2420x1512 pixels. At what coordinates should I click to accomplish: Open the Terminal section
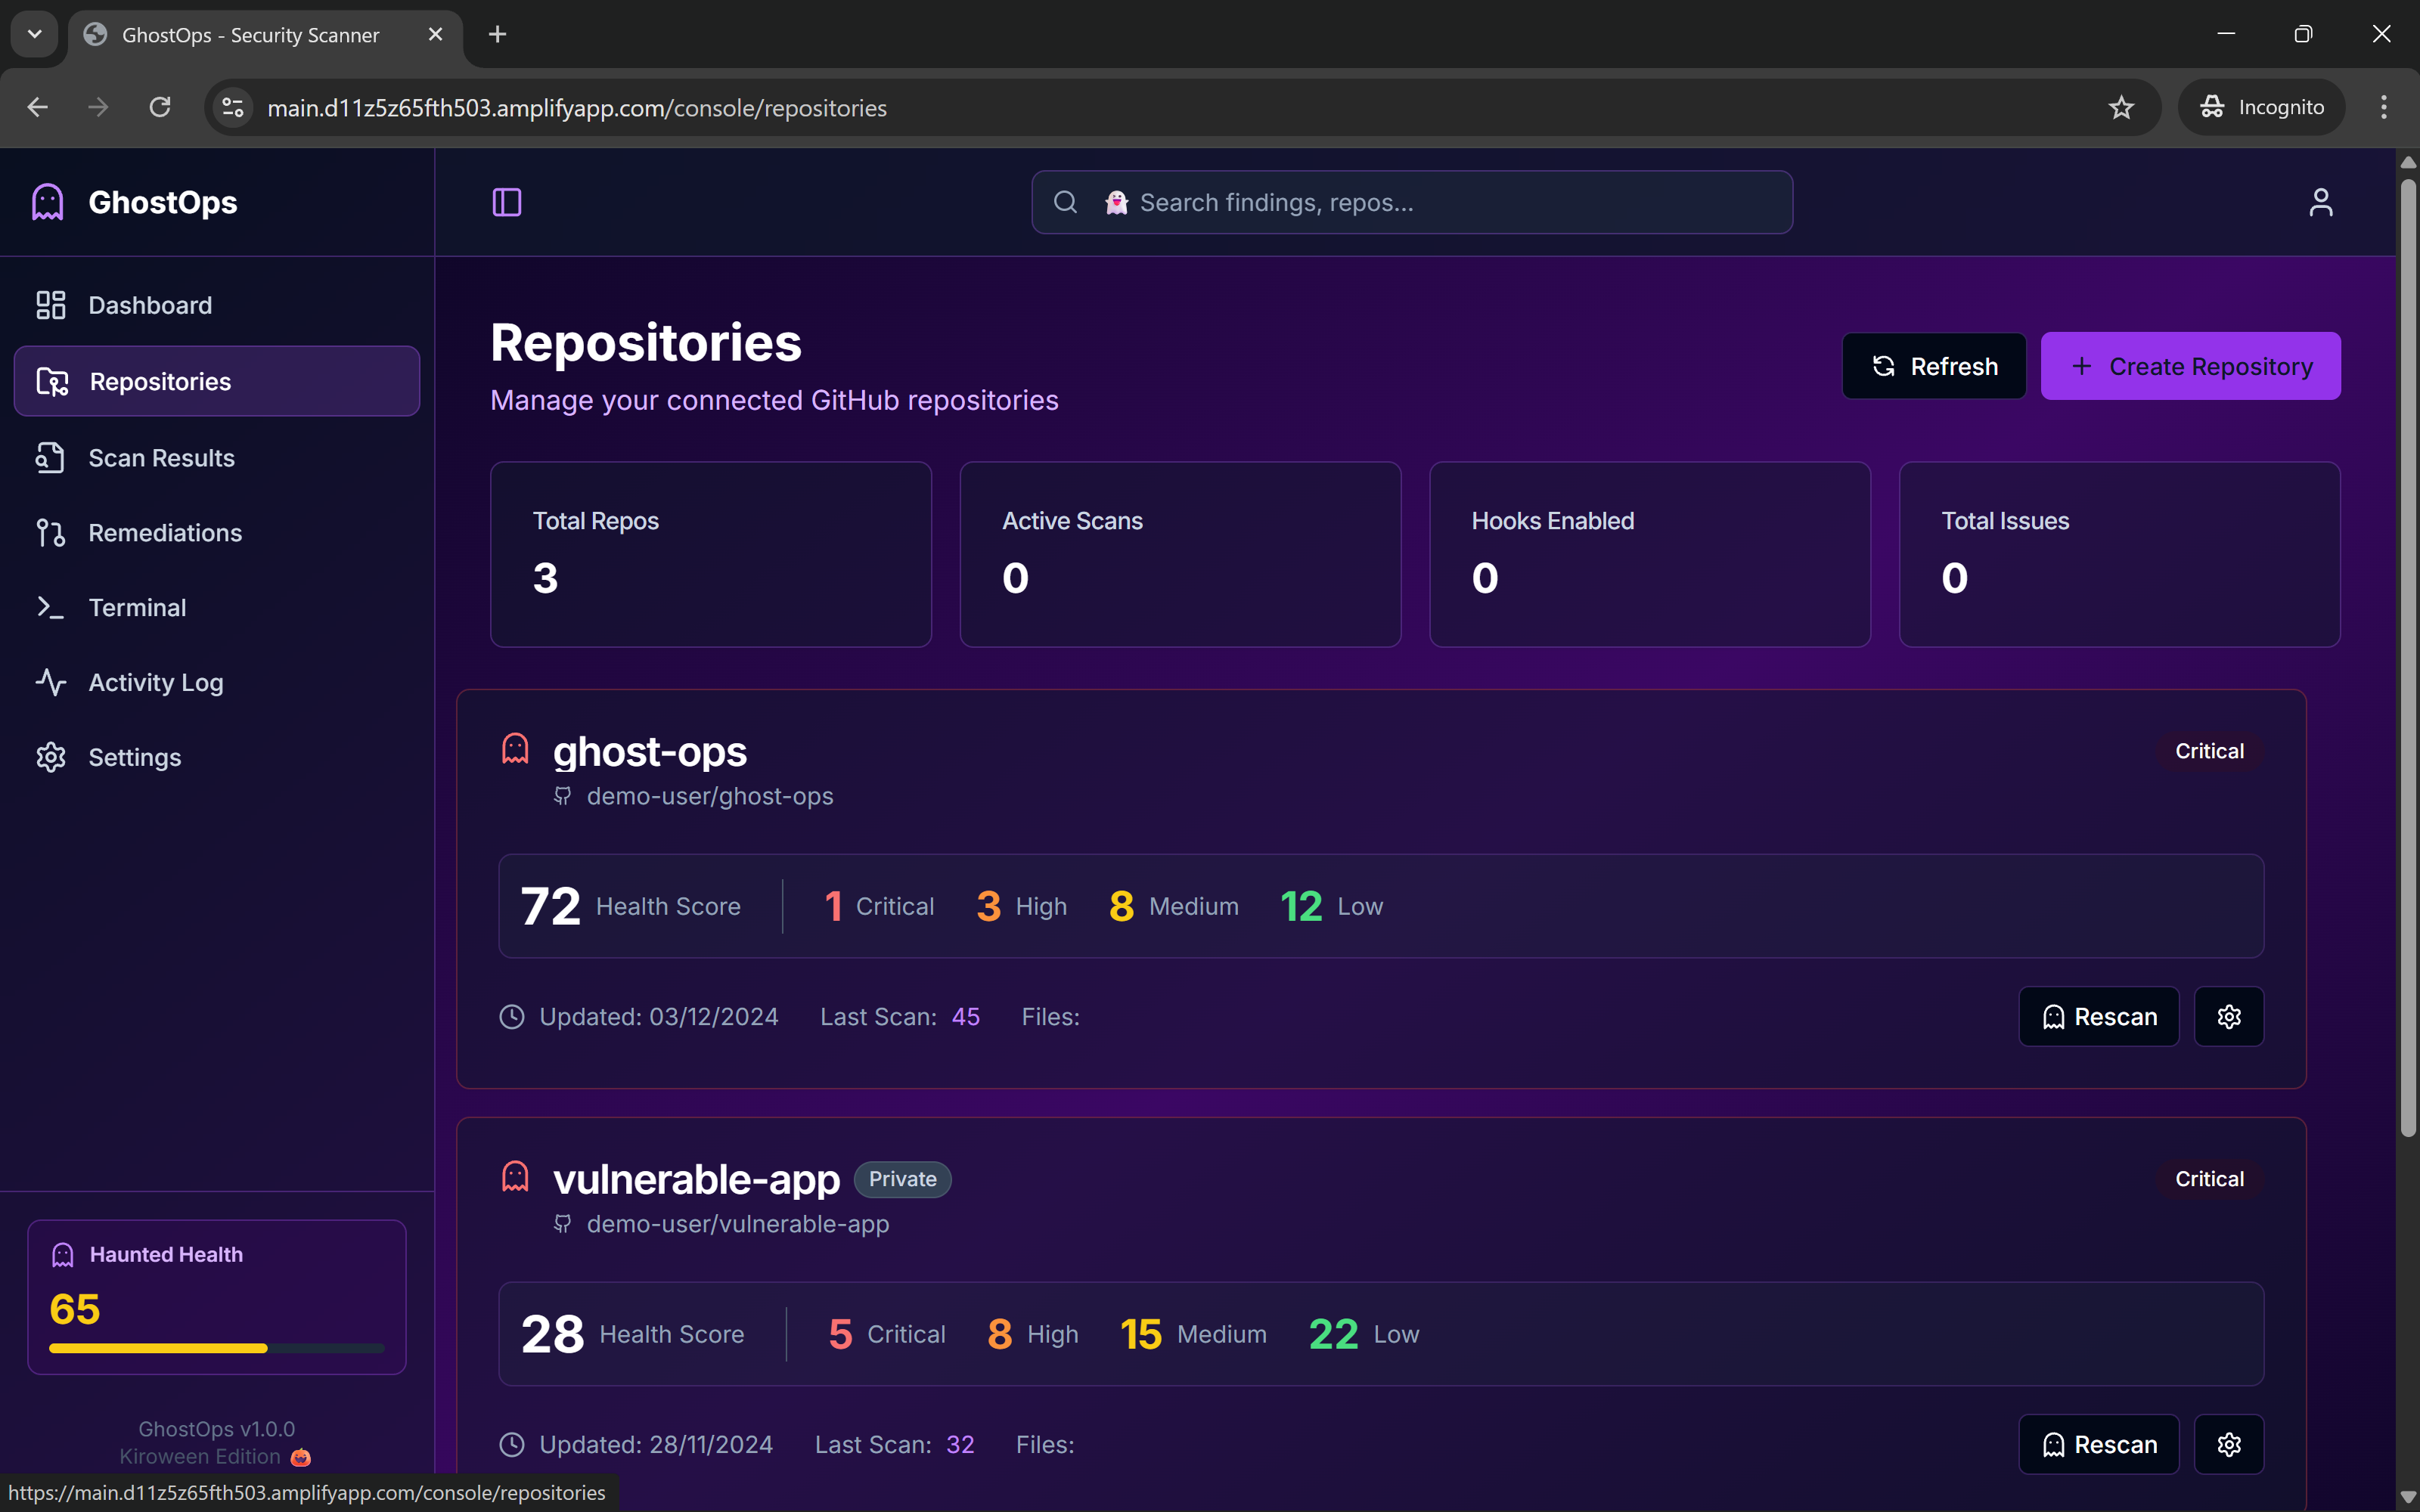[x=137, y=607]
